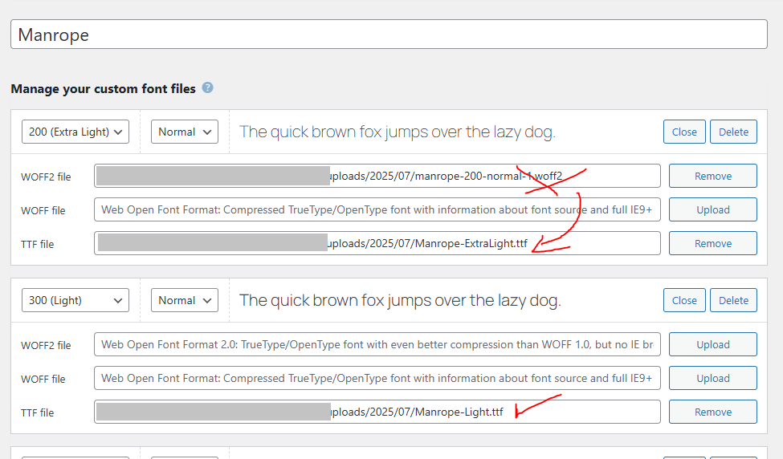Click the WOFF2 file field with manrope-200-normal path
This screenshot has height=459, width=783.
377,176
